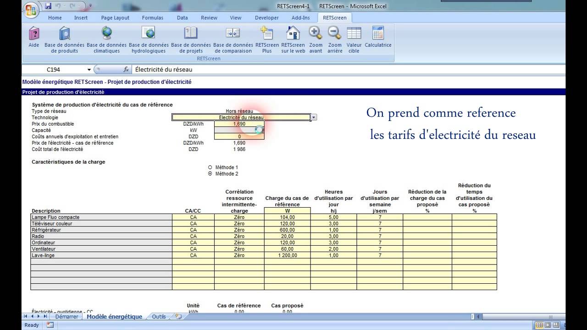Open Base de données de comparaison

[233, 39]
